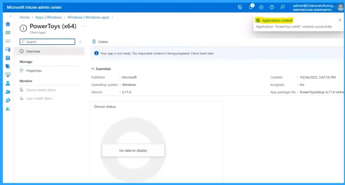Image resolution: width=345 pixels, height=185 pixels.
Task: Click Assigned value No
Action: [302, 85]
